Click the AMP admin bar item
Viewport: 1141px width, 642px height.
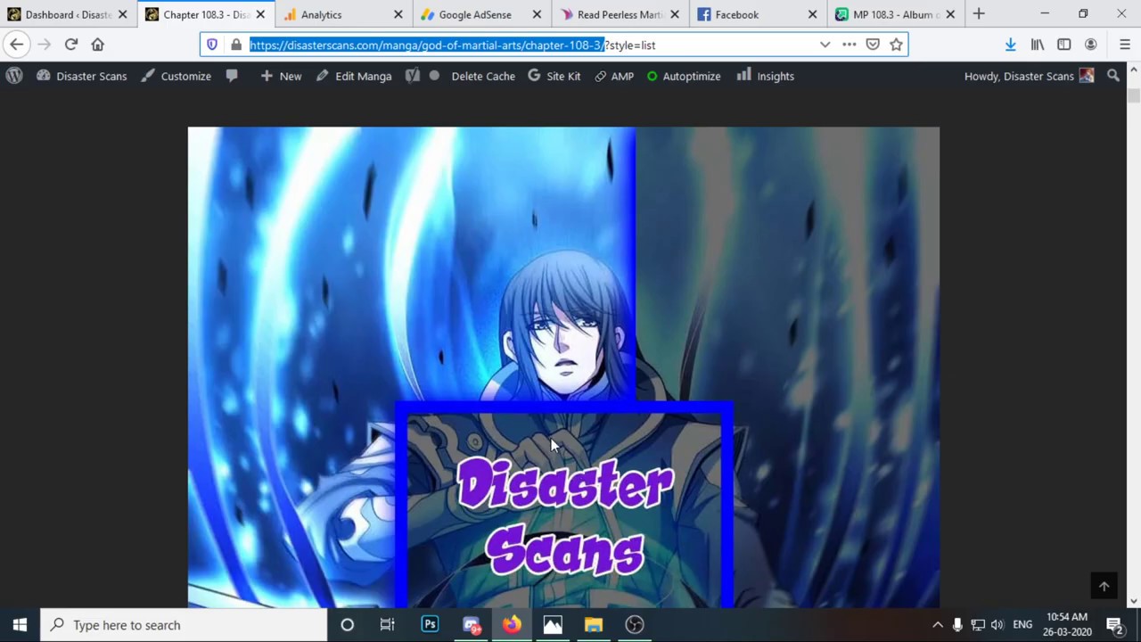coord(614,76)
